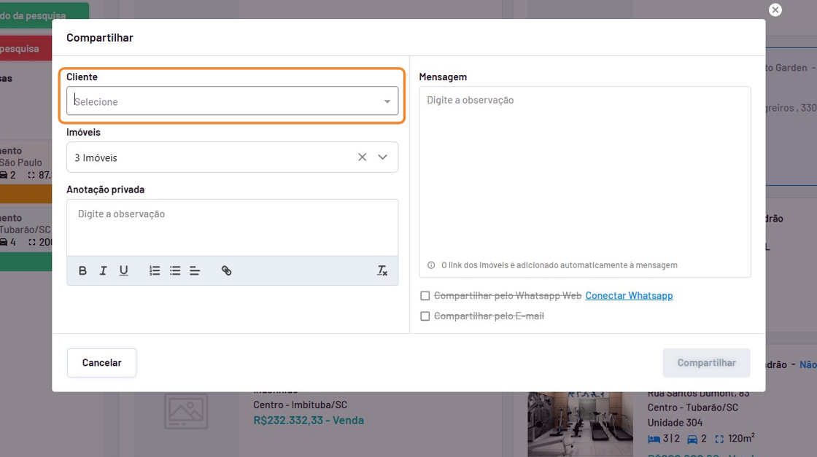Viewport: 817px width, 457px height.
Task: Enable Compartilhar pelo E-mail checkbox
Action: tap(425, 316)
